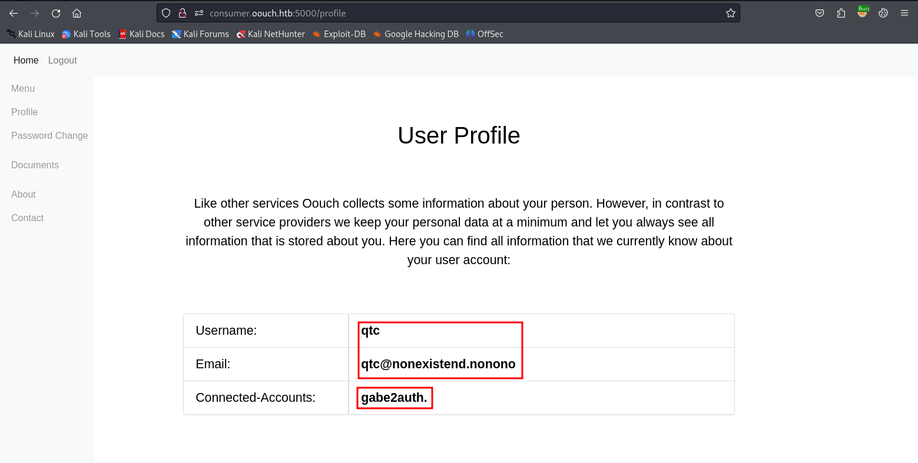Screen dimensions: 918x463
Task: Click inside the URL address bar
Action: tap(412, 13)
